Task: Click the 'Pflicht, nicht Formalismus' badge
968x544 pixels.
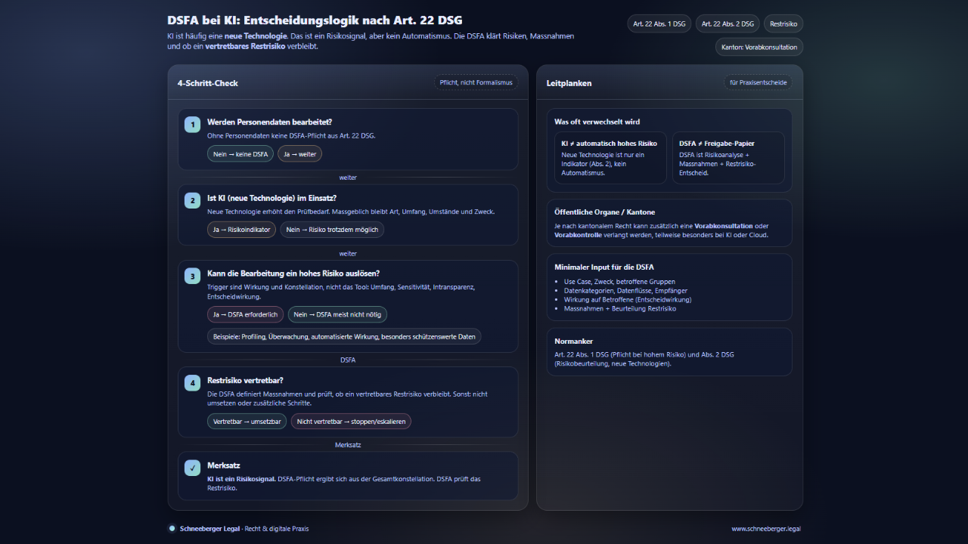Action: click(x=476, y=82)
